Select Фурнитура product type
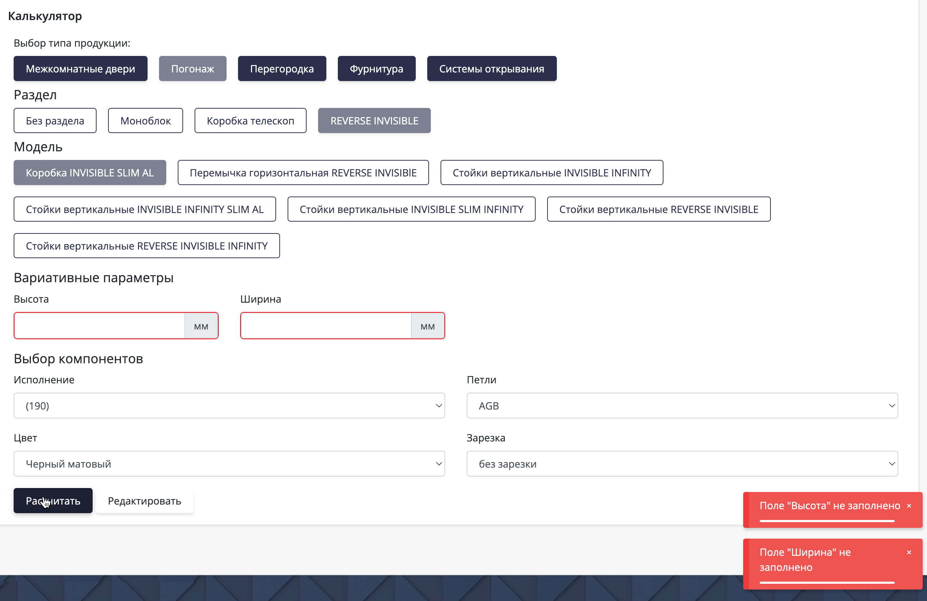 (x=376, y=68)
